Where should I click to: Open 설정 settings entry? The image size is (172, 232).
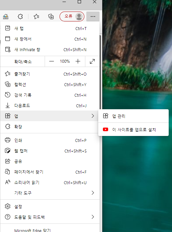point(50,206)
